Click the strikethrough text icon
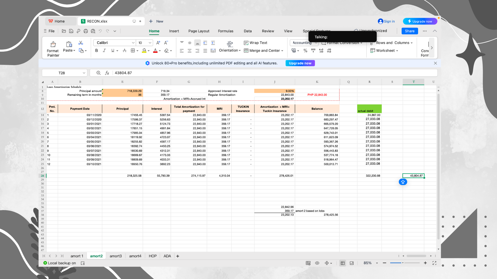Screen dimensions: 497x279 (x=125, y=51)
